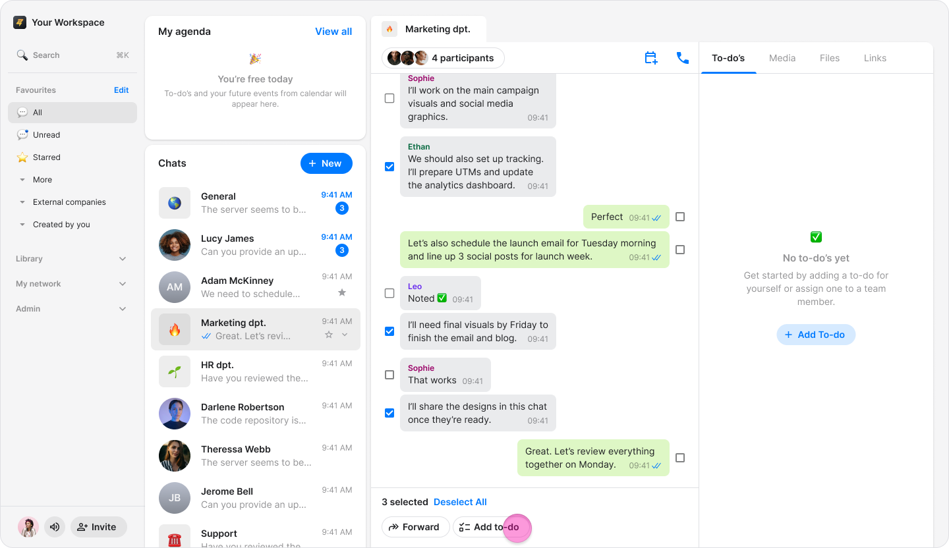This screenshot has width=949, height=548.
Task: Click the workspace lightning logo icon
Action: 20,22
